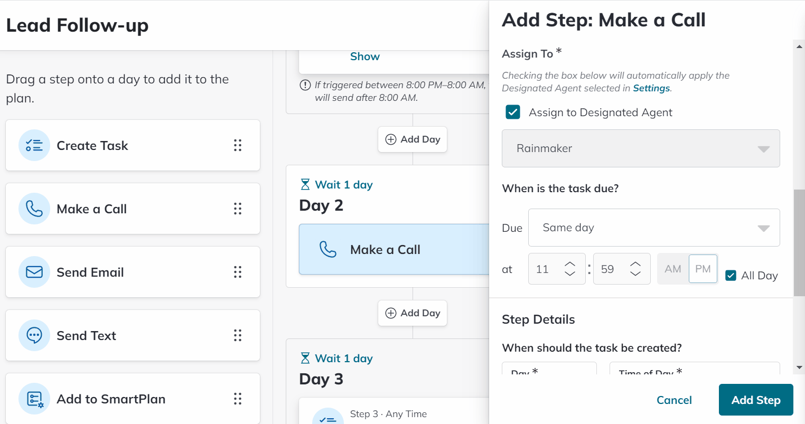This screenshot has height=424, width=805.
Task: Click 'When is the task due?' label
Action: pos(560,189)
